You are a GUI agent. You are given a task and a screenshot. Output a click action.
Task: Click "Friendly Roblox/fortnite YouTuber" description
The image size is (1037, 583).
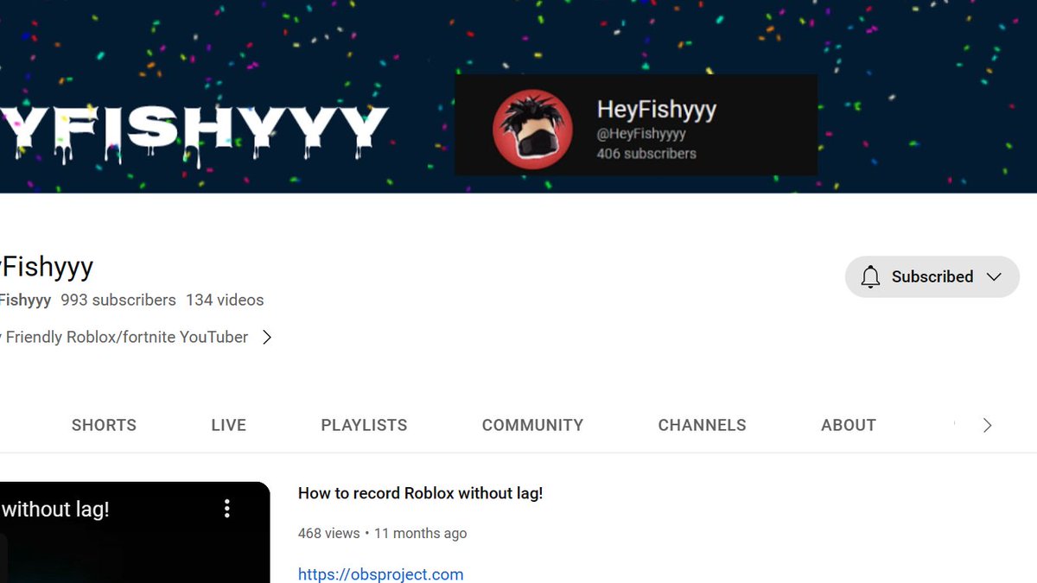pyautogui.click(x=126, y=337)
